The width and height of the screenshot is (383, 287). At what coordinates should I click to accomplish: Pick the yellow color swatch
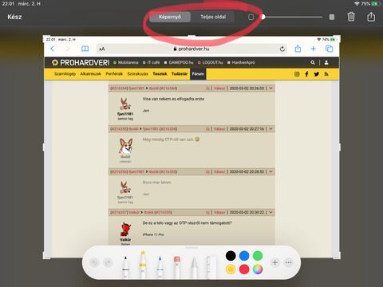[231, 269]
